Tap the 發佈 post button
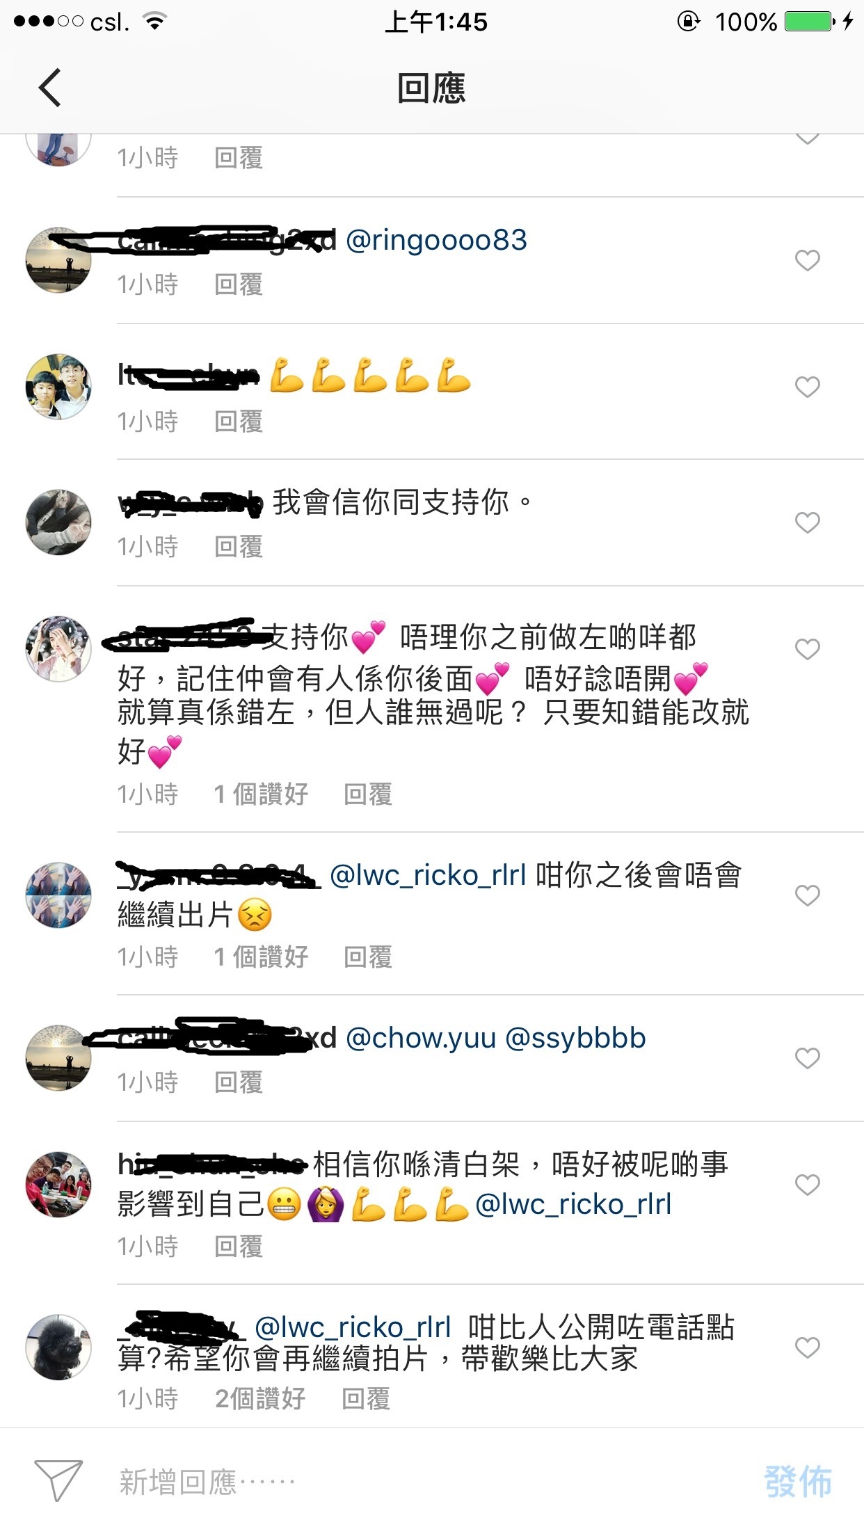 point(798,1481)
